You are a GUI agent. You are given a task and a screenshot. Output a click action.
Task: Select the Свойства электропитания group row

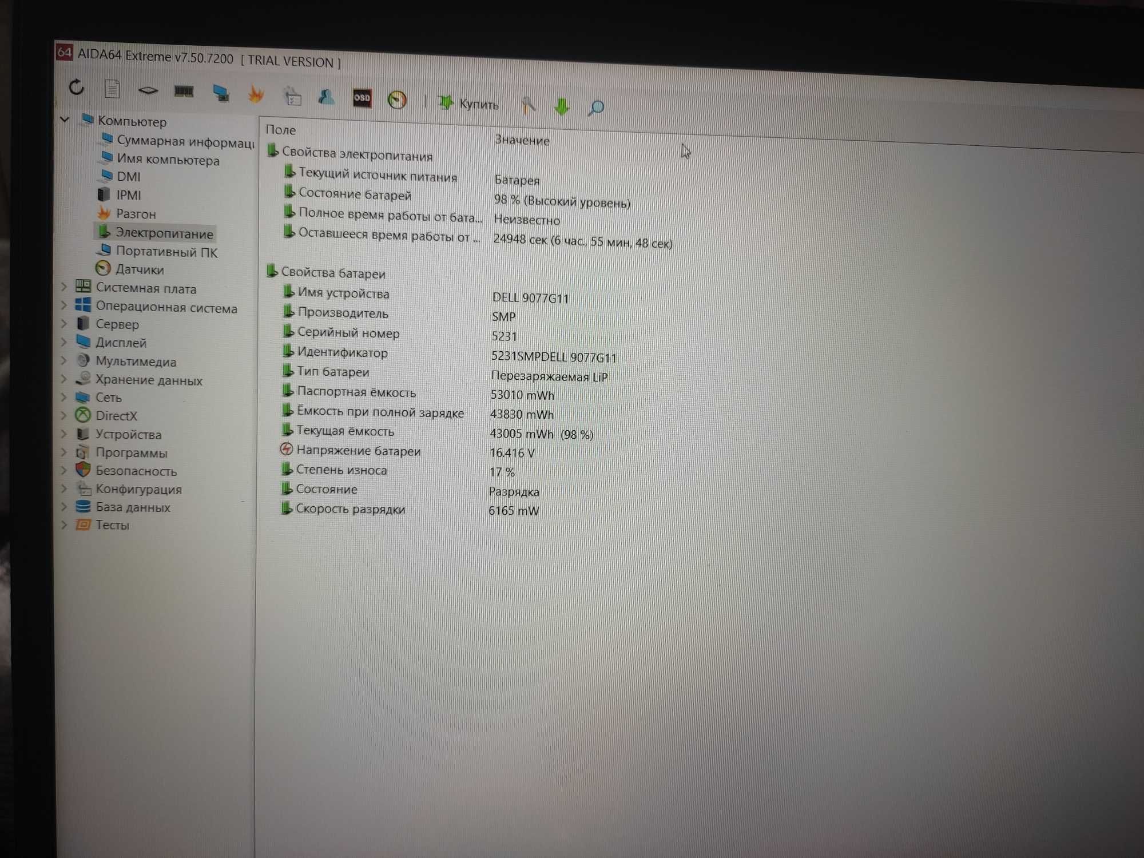pos(350,154)
